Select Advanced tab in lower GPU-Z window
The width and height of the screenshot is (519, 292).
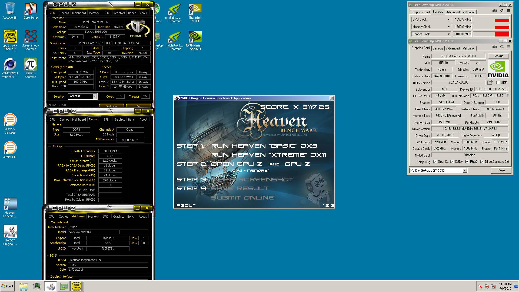(453, 48)
